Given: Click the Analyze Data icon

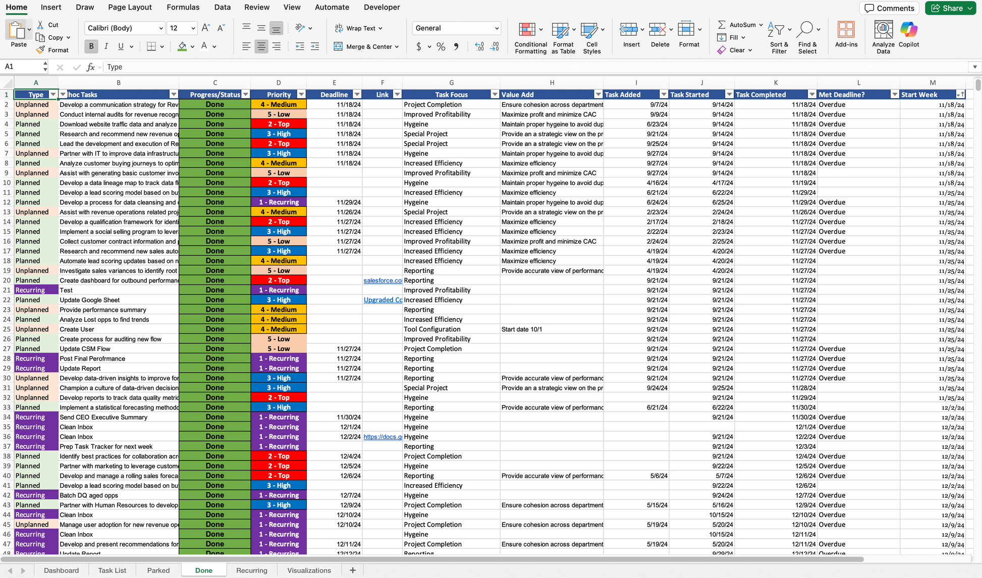Looking at the screenshot, I should [883, 30].
